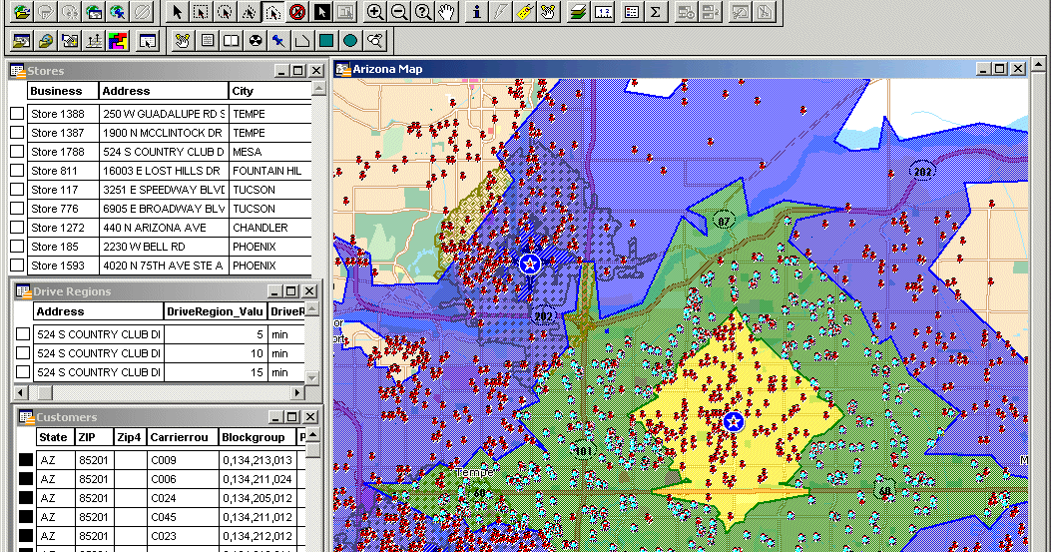1051x552 pixels.
Task: Select the Zoom Out magnifier tool
Action: 399,12
